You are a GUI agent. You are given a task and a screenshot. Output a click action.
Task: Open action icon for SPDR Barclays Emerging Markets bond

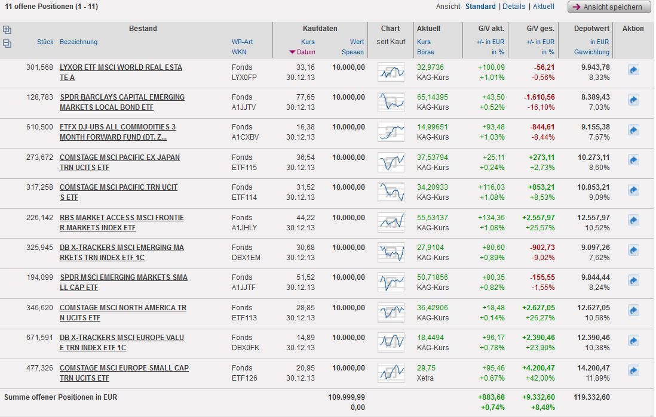tap(633, 100)
